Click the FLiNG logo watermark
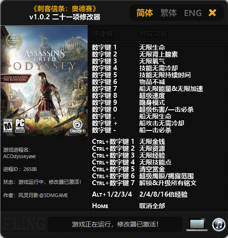Screen dimensions: 228x238 click(x=23, y=225)
